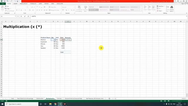This screenshot has width=188, height=106.
Task: Click the Sort & Filter icon
Action: coord(167,7)
